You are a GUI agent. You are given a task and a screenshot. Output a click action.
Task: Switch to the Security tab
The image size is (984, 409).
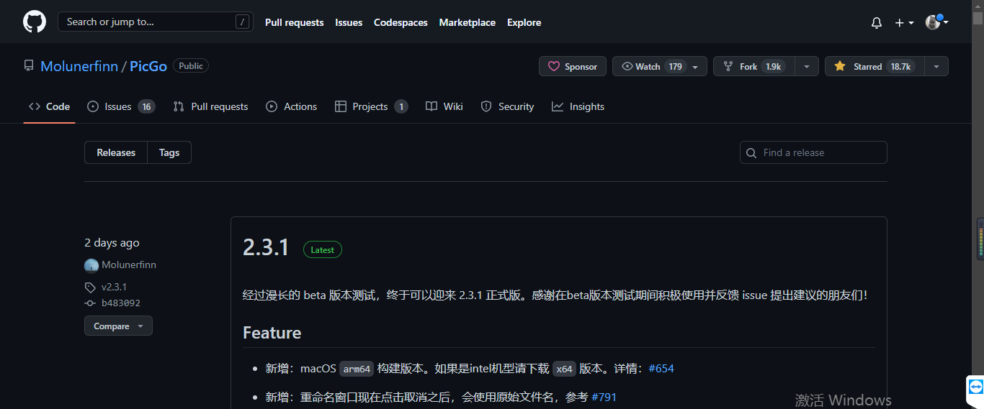507,106
